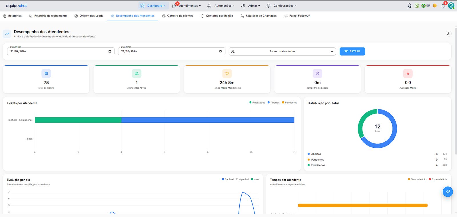Toggle Pendentes legend in Tickets por Atendente
The image size is (457, 217).
click(289, 103)
